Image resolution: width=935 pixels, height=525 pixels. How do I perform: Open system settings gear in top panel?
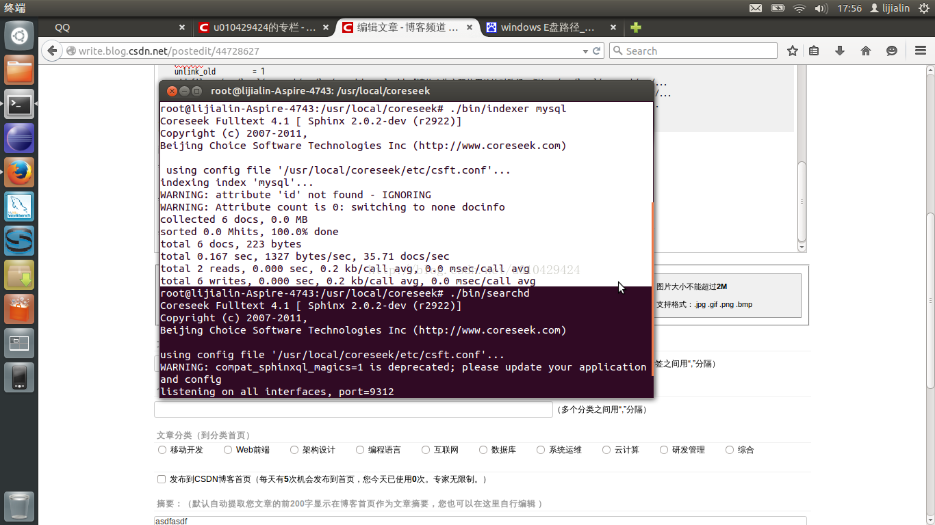[923, 8]
